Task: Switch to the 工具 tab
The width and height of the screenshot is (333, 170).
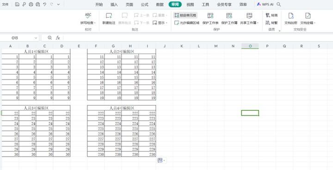Action: [205, 5]
